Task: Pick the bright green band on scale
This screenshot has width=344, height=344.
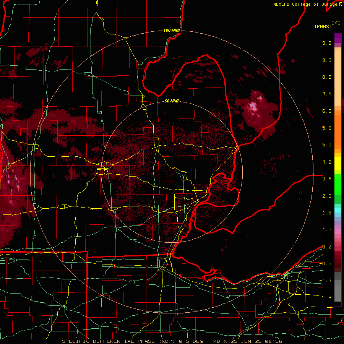Action: click(x=338, y=184)
